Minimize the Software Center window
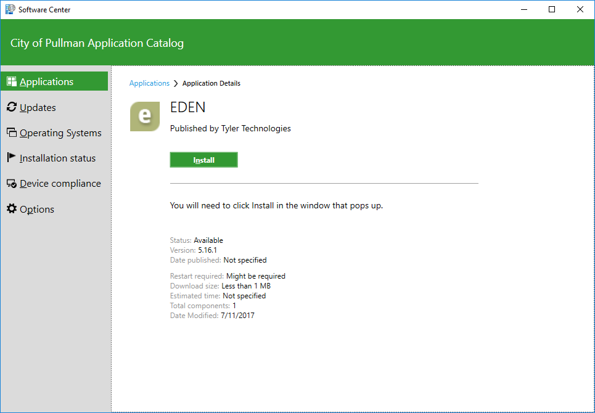595x413 pixels. (x=523, y=9)
